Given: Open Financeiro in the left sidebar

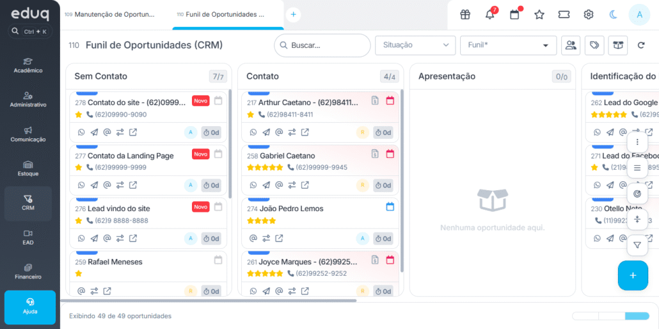Looking at the screenshot, I should tap(28, 271).
